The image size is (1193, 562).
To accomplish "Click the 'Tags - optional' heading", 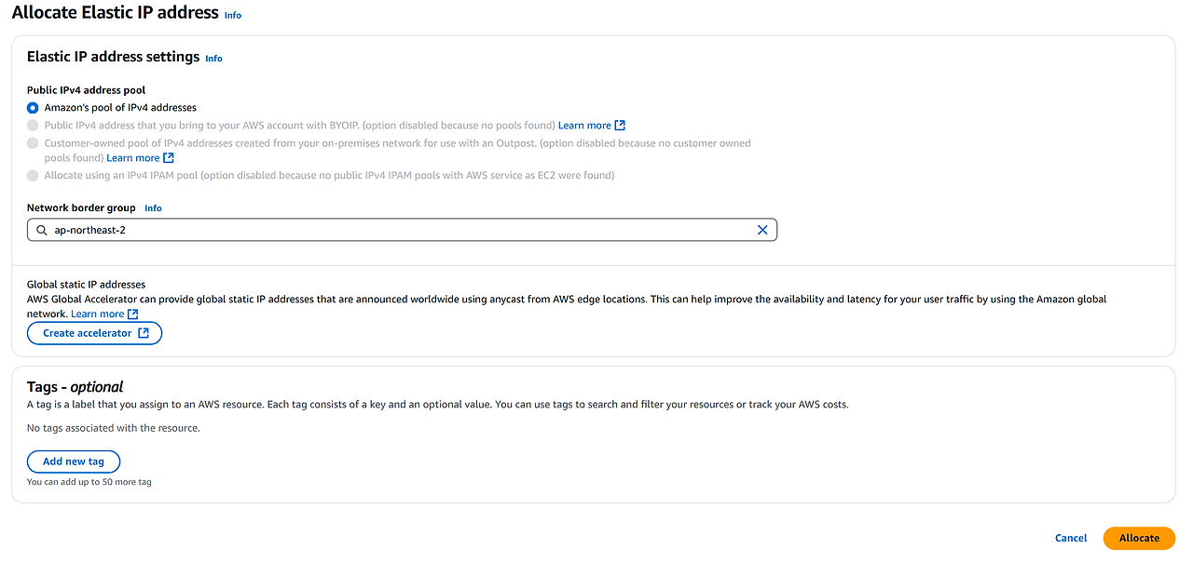I will coord(75,386).
